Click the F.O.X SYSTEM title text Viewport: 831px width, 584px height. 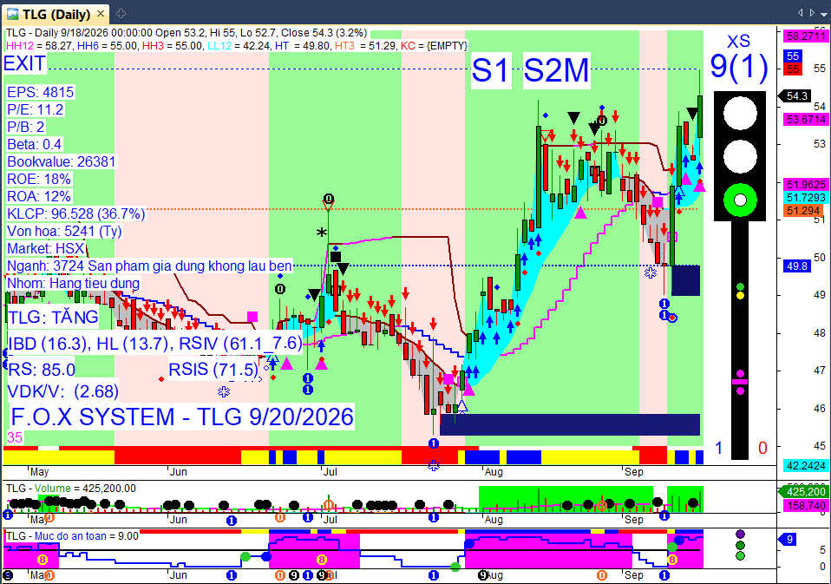182,417
